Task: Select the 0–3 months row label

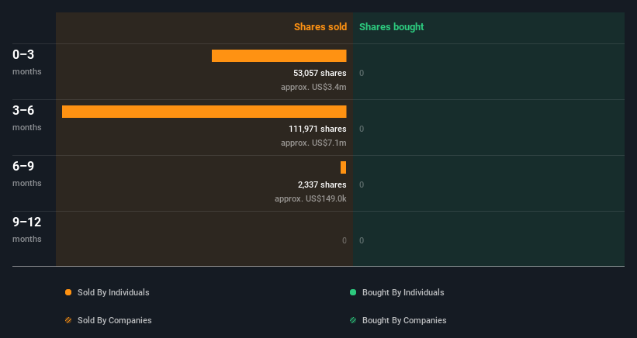Action: coord(27,62)
